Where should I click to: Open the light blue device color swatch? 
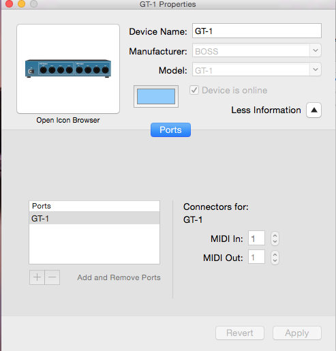click(x=156, y=96)
